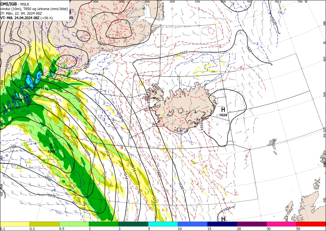Screen dimensions: 326x231
Task: Click the light green 0.5 mm legend swatch
Action: 74,224
